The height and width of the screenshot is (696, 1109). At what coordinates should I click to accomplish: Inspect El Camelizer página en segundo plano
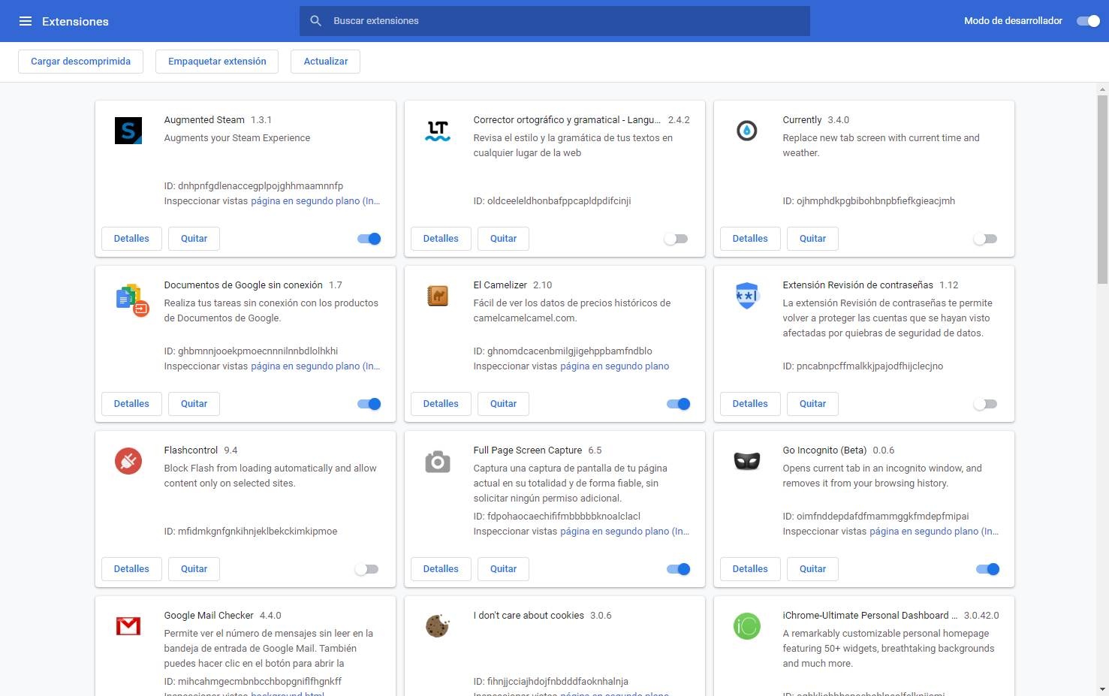[614, 366]
